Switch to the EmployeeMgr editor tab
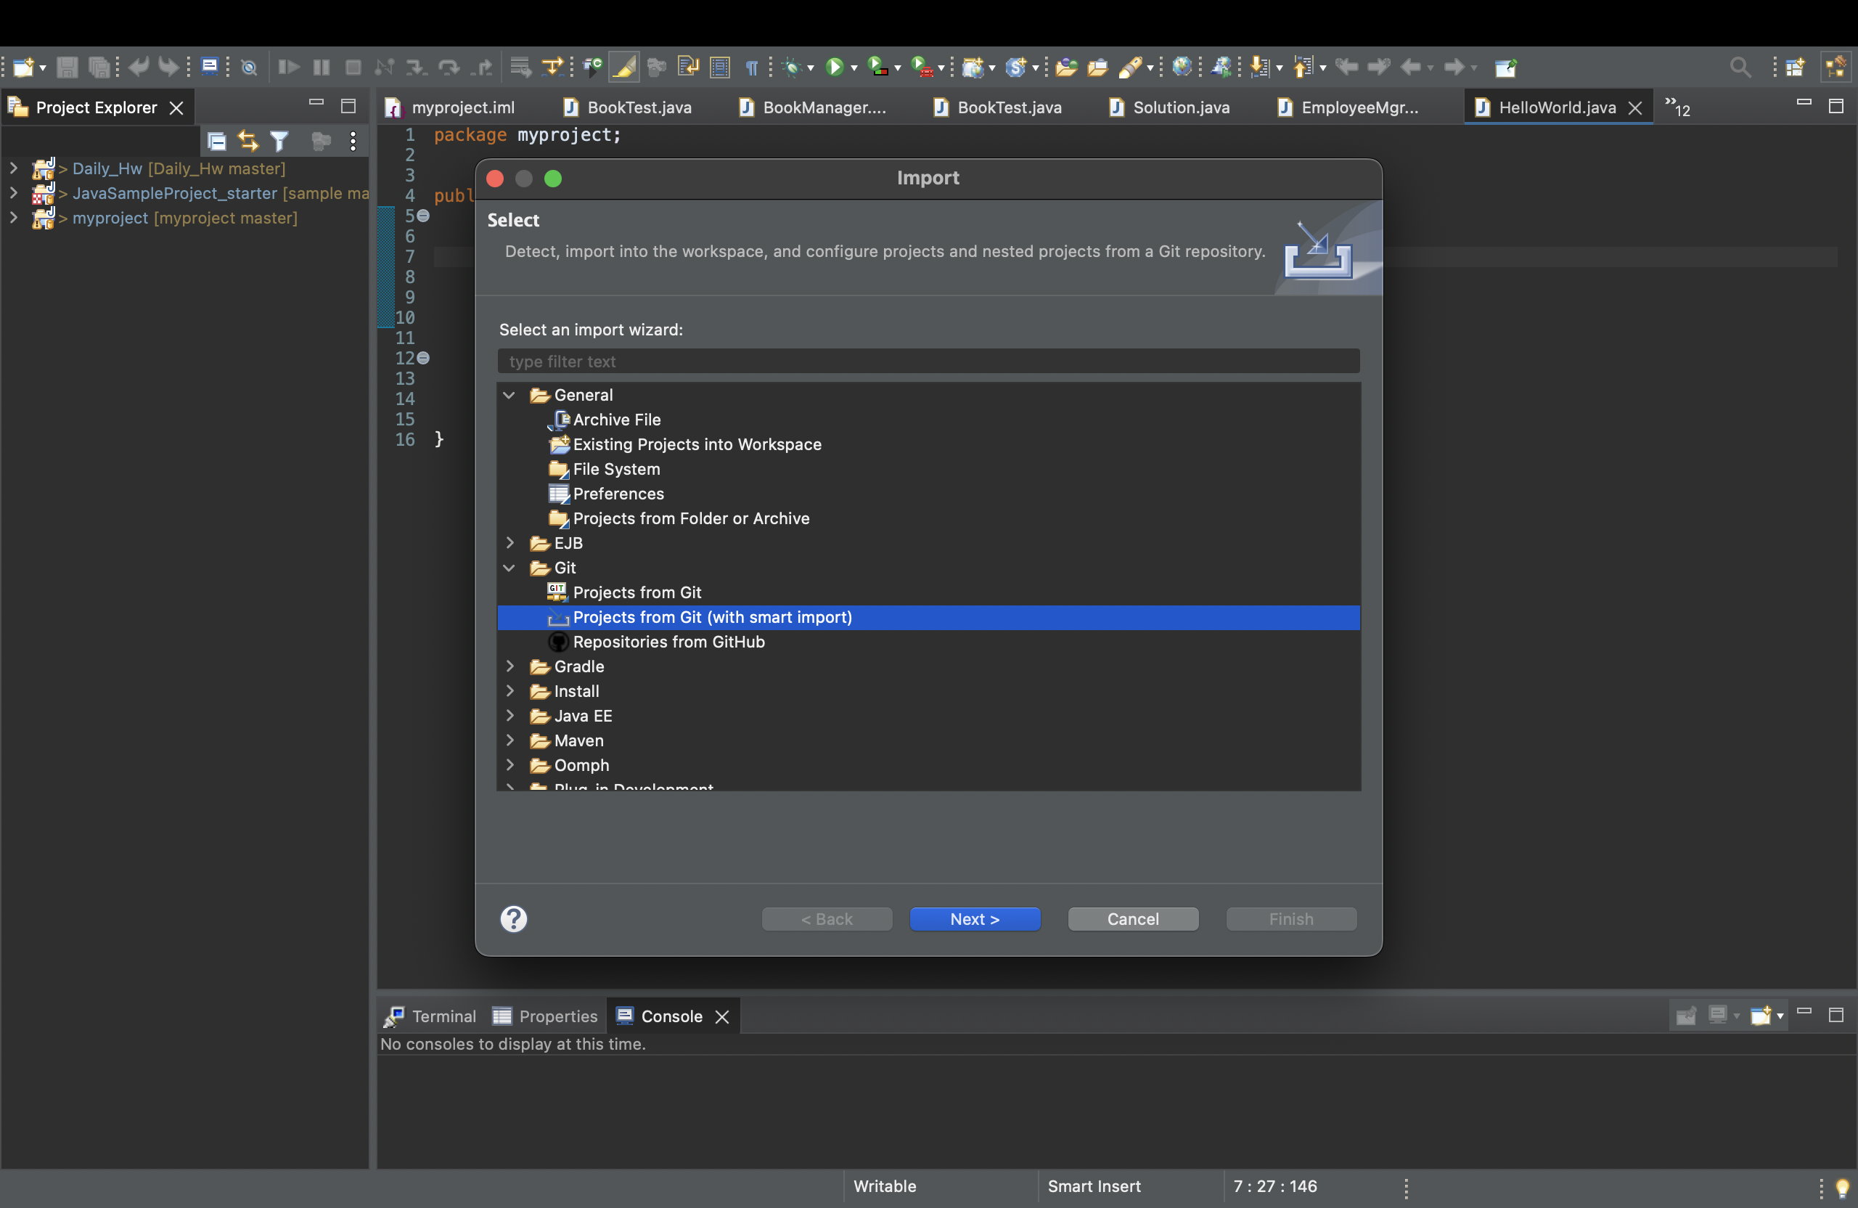1858x1208 pixels. (x=1350, y=107)
